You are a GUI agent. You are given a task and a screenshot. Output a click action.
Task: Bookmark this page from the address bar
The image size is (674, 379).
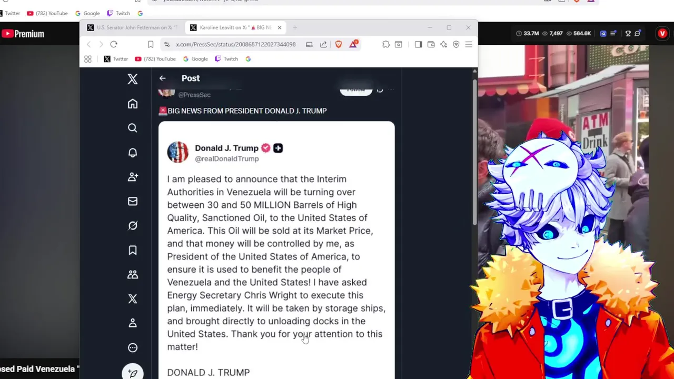[x=151, y=44]
